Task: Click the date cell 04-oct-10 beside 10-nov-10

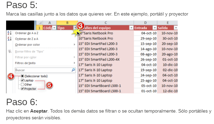Action: pos(145,33)
